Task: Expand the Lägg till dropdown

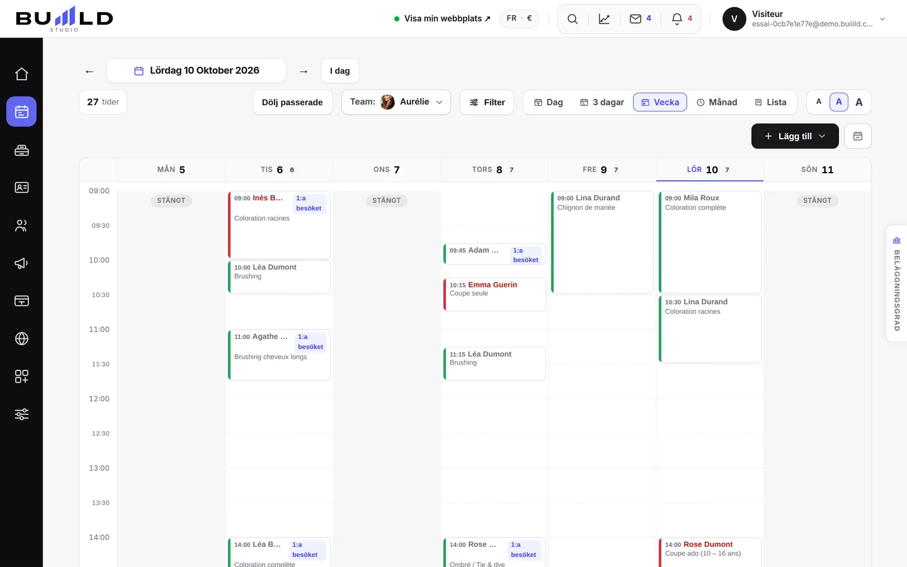Action: [795, 136]
